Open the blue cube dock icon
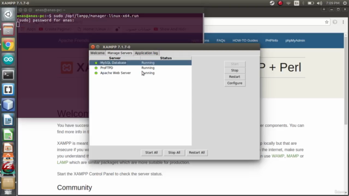This screenshot has width=349, height=196. pos(8,105)
